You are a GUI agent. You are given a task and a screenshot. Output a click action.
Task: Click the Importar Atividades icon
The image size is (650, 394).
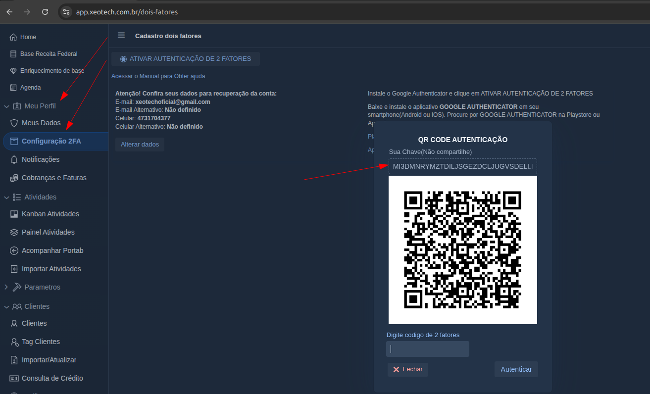[x=14, y=269]
